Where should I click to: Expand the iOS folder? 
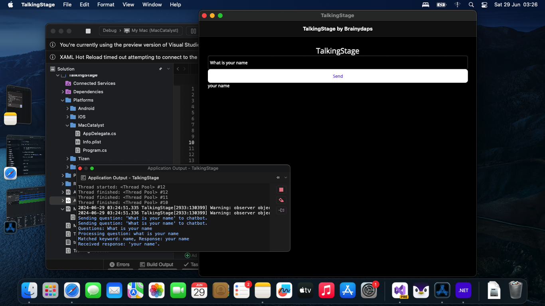[67, 117]
